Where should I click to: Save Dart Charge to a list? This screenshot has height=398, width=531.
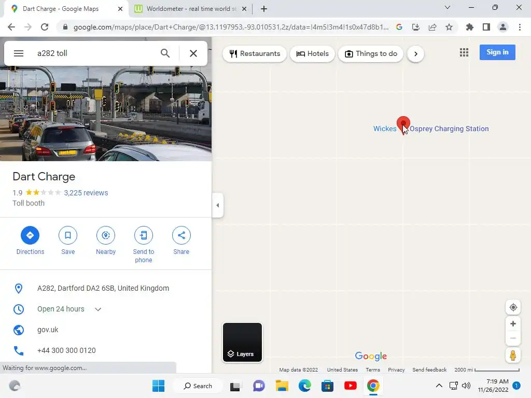[x=68, y=240]
